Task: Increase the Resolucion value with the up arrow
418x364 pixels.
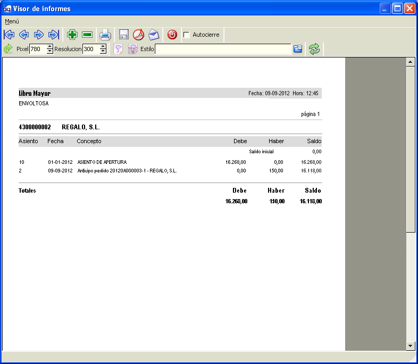Action: (103, 46)
